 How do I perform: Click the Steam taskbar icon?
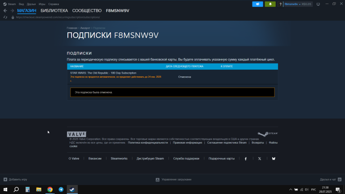(x=72, y=190)
